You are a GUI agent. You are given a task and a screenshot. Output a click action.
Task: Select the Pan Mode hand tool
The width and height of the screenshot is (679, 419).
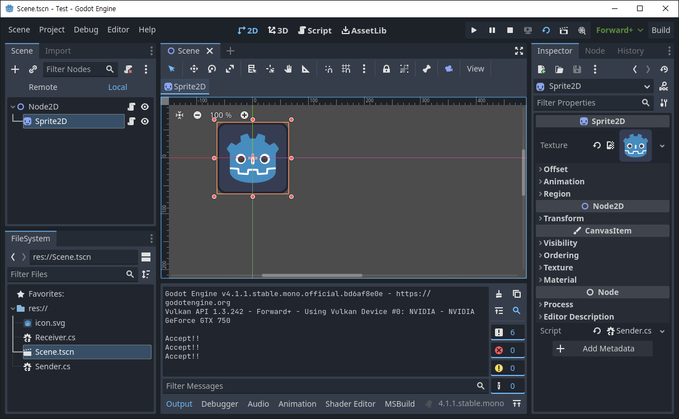click(x=288, y=69)
